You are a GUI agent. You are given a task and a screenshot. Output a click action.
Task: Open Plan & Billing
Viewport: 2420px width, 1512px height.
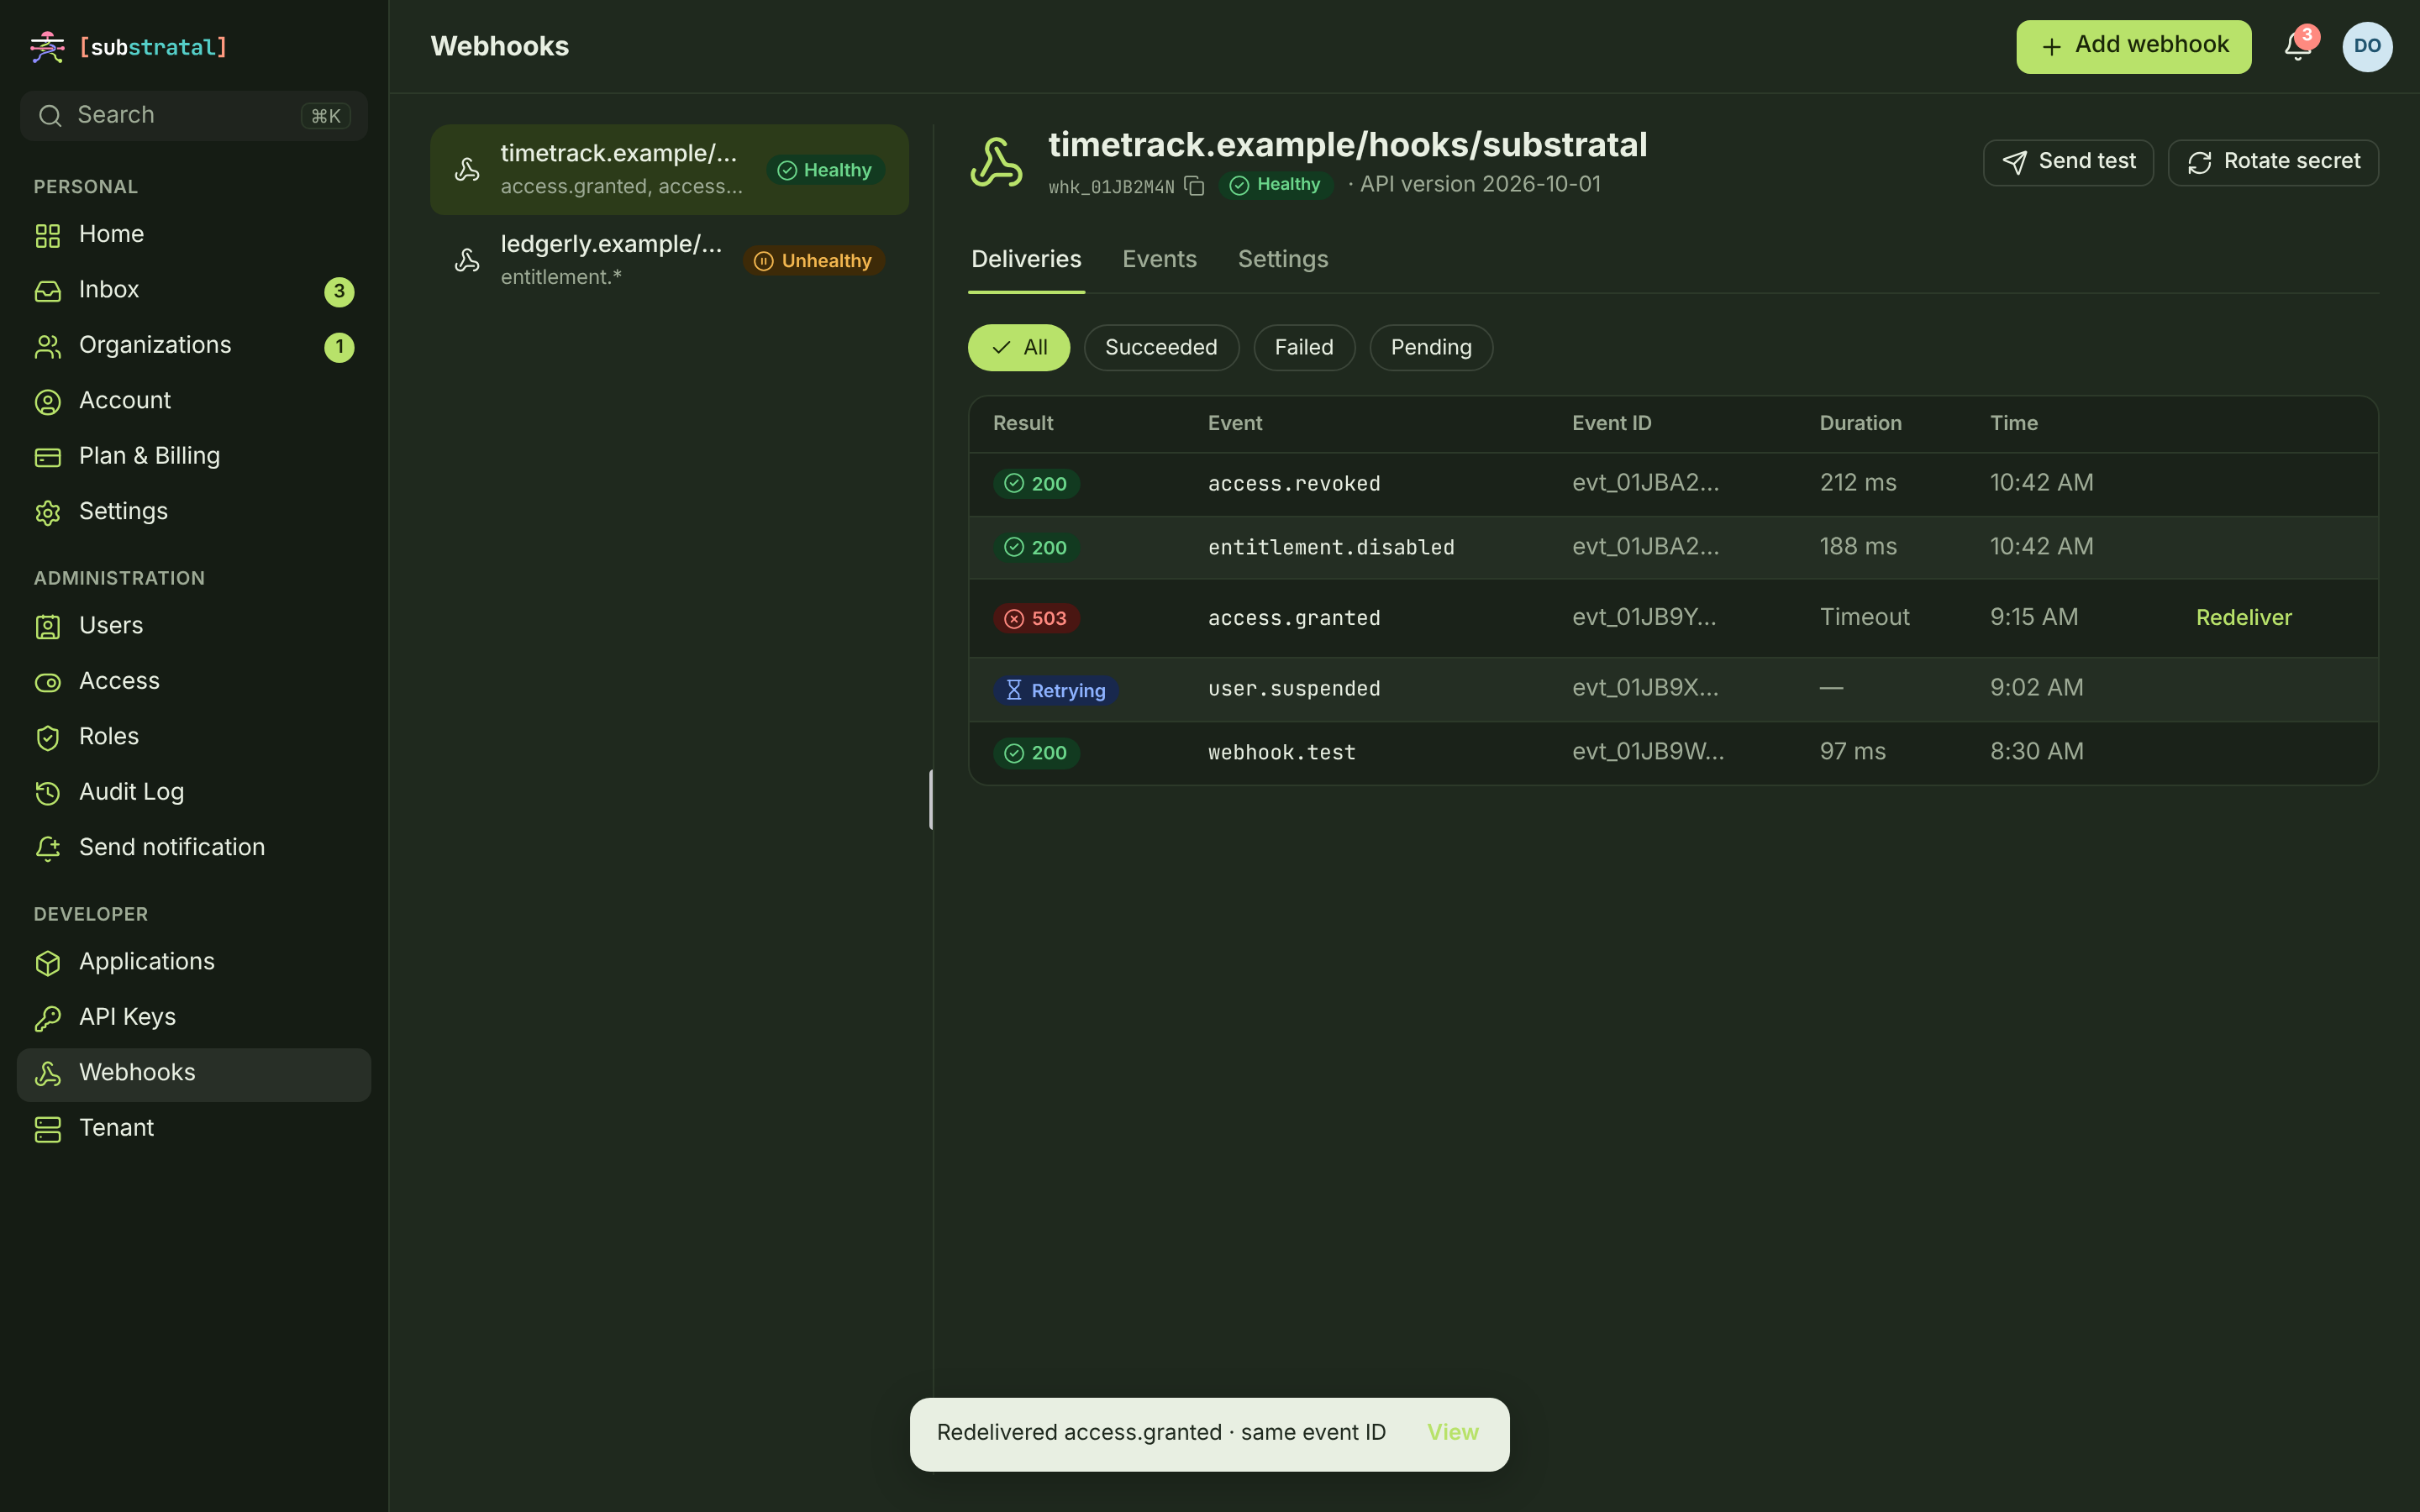click(194, 456)
